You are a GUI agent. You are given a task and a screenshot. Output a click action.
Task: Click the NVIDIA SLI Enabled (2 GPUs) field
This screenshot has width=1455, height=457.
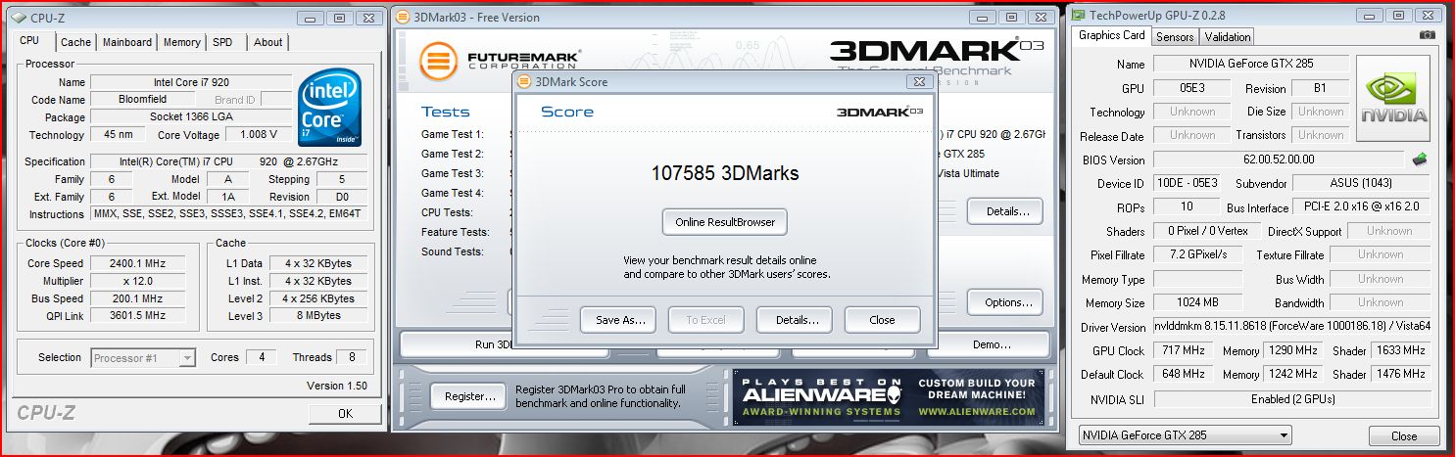pos(1290,399)
